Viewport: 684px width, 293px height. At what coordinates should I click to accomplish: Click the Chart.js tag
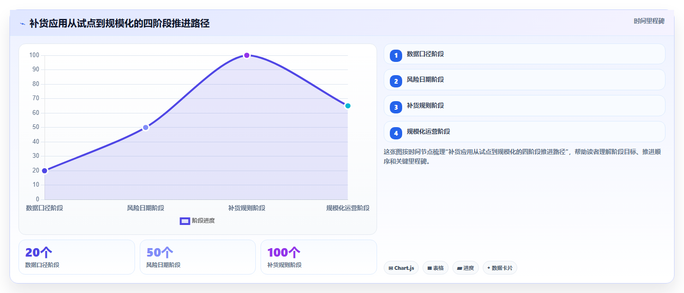[x=401, y=268]
